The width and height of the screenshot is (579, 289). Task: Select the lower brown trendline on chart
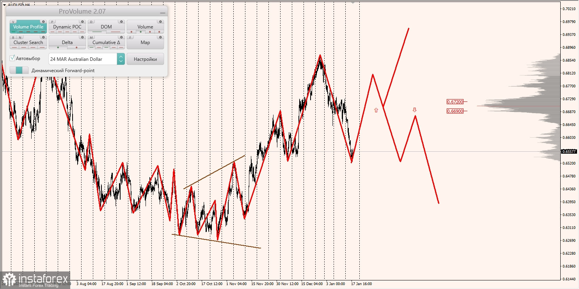(216, 241)
